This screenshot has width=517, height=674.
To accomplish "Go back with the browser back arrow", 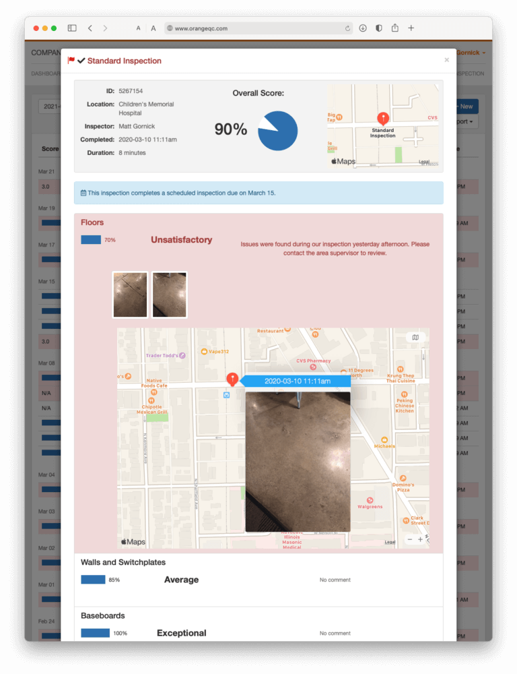I will (90, 28).
